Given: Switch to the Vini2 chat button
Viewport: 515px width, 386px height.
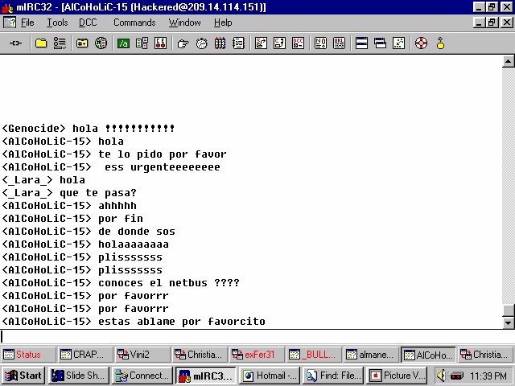Looking at the screenshot, I should (x=143, y=355).
